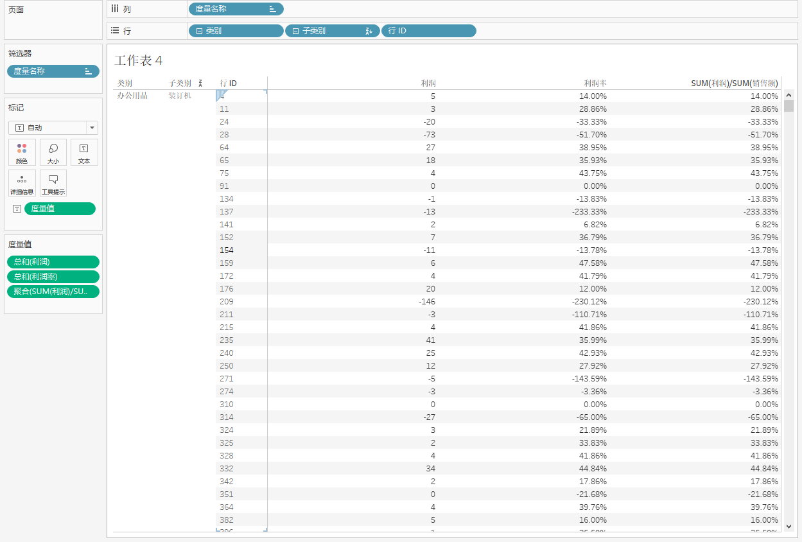Click the sort indicator beside the 子类别 header
The width and height of the screenshot is (802, 542).
tap(200, 83)
